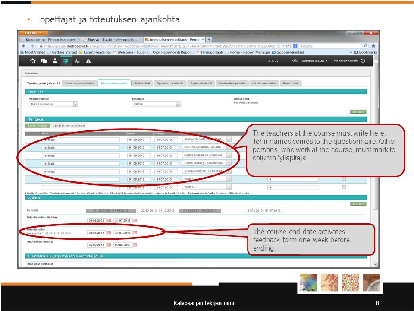Open the Marika Antikainen person dropdown
This screenshot has height=311, width=414.
point(207,155)
